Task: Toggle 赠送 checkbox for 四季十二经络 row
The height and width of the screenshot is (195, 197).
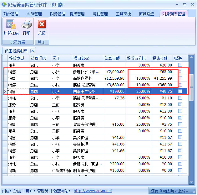Action: [180, 91]
